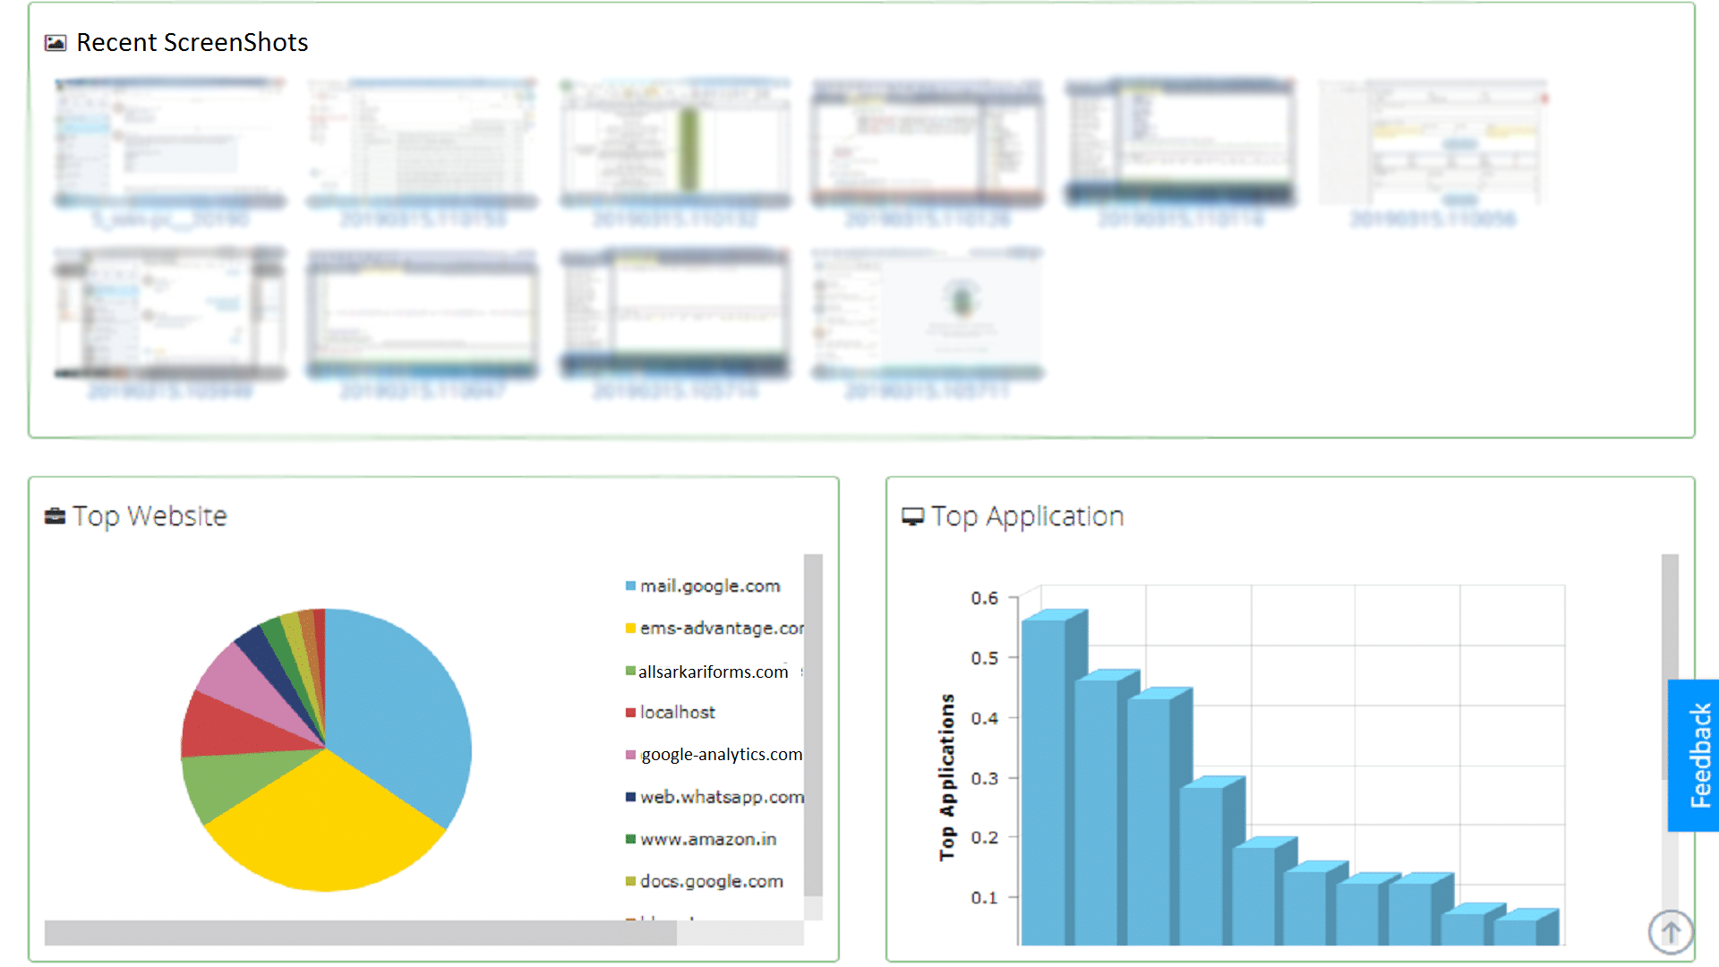Click the scroll-to-top arrow icon
1719x967 pixels.
(1670, 932)
